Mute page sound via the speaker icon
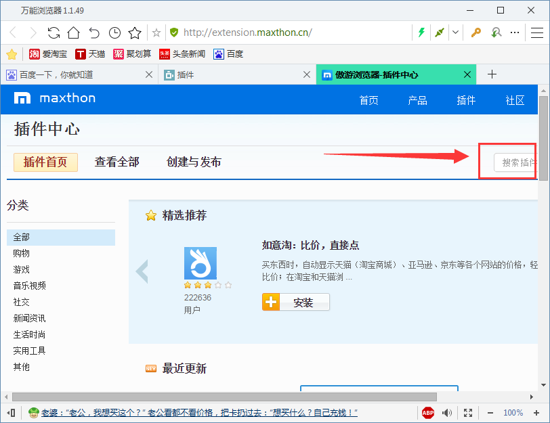 446,412
